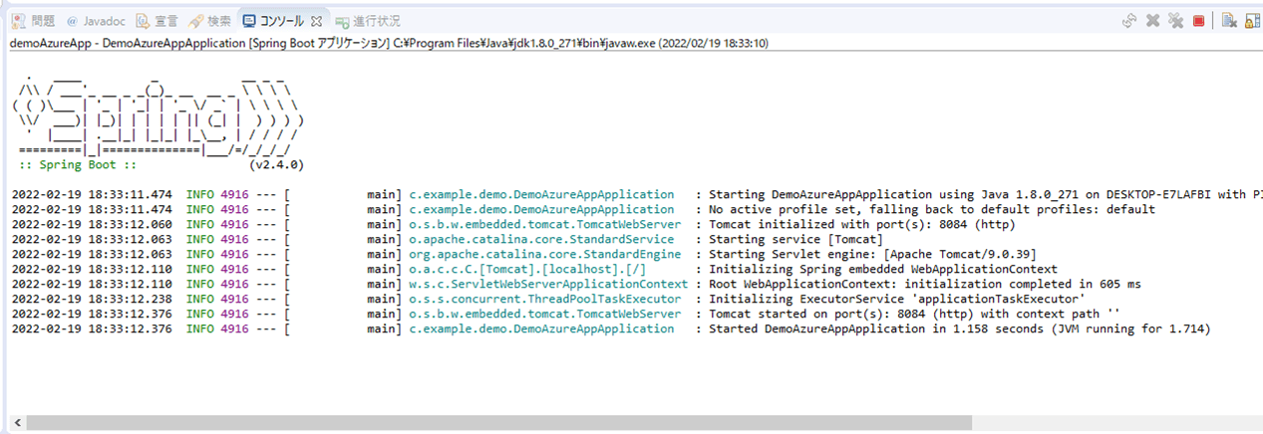1263x434 pixels.
Task: Switch to the 宣言 tab
Action: click(158, 20)
